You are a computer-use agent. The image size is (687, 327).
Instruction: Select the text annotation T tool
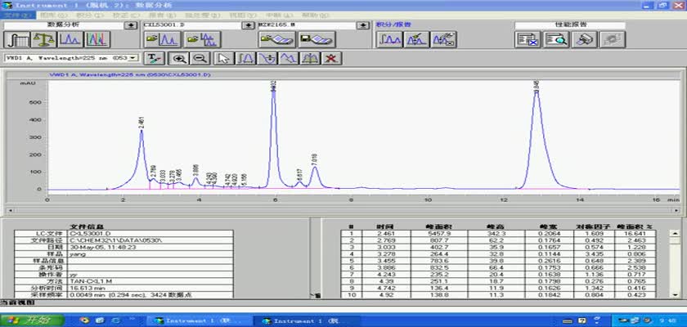pos(155,59)
